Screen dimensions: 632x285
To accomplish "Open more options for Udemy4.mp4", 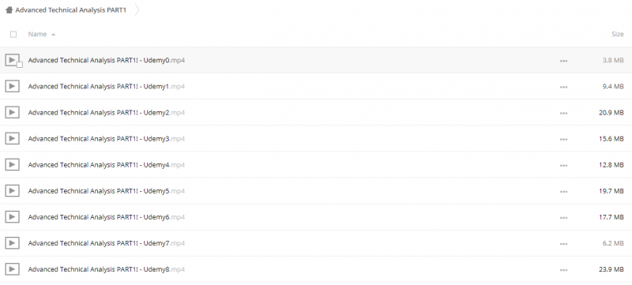I will [563, 166].
